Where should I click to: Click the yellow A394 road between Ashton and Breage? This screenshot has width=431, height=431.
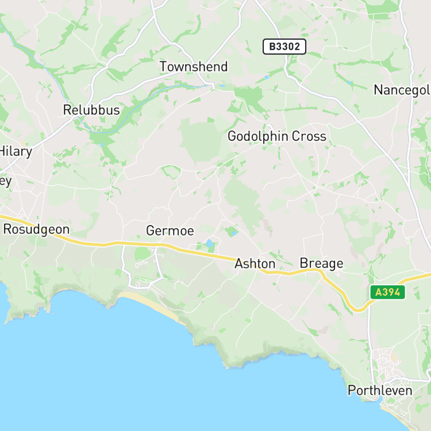click(288, 272)
